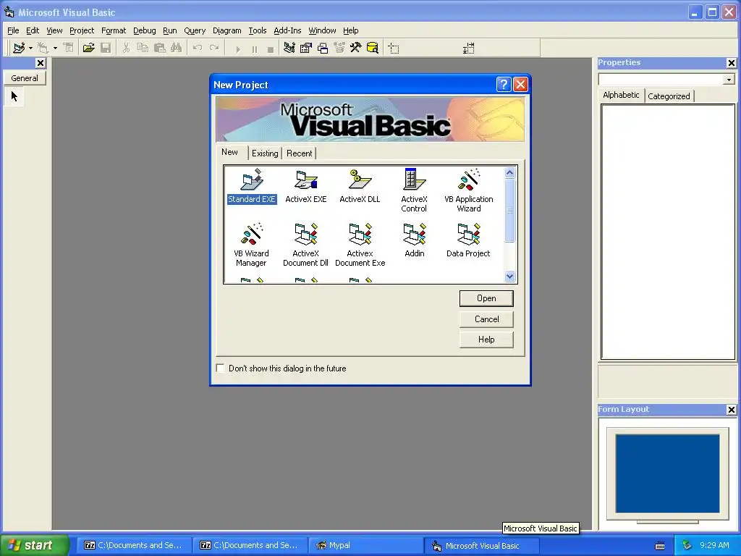Click the Microsoft Visual Basic taskbar button
Image resolution: width=741 pixels, height=556 pixels.
click(480, 546)
